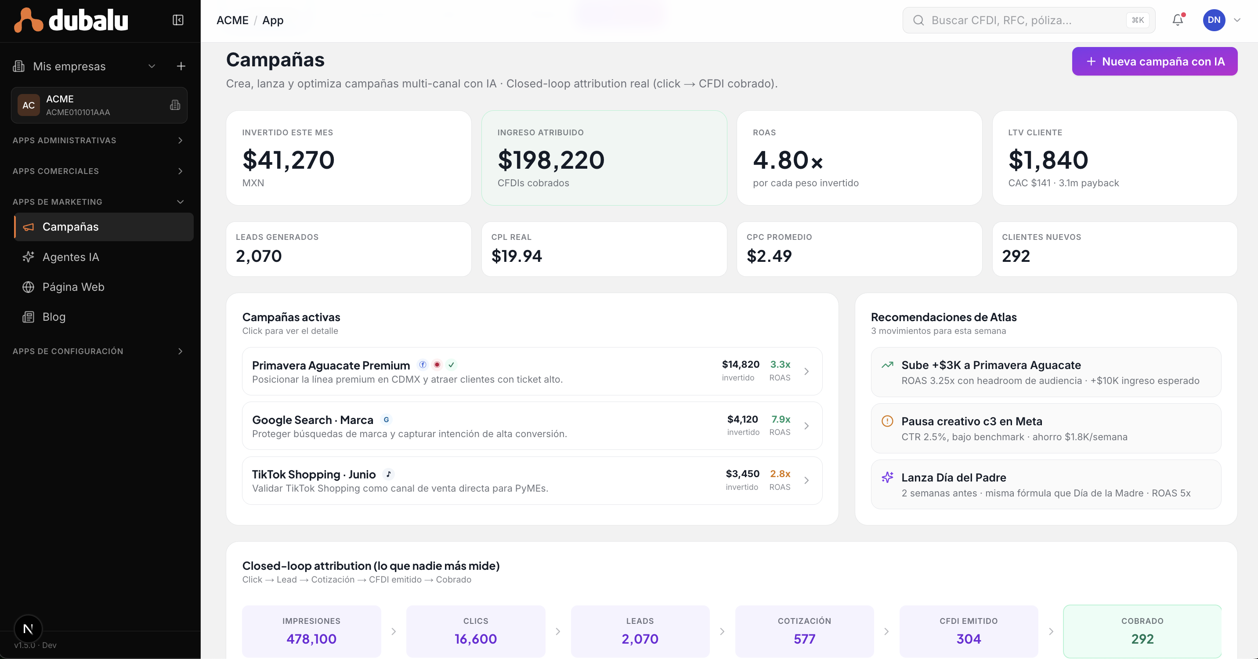Click CPC promedio $2.49 card
Viewport: 1258px width, 659px height.
[859, 249]
